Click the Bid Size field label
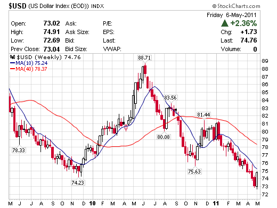 tap(76, 49)
